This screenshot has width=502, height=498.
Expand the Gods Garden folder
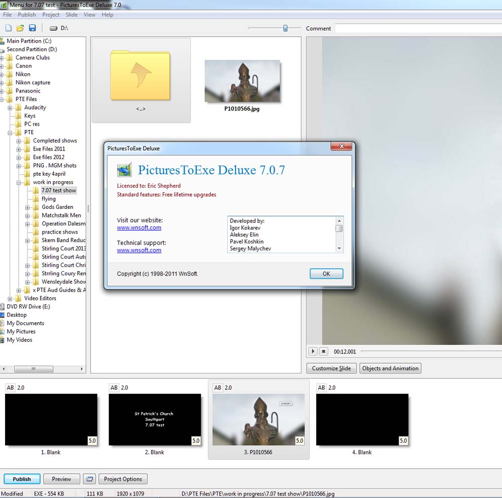[x=28, y=207]
